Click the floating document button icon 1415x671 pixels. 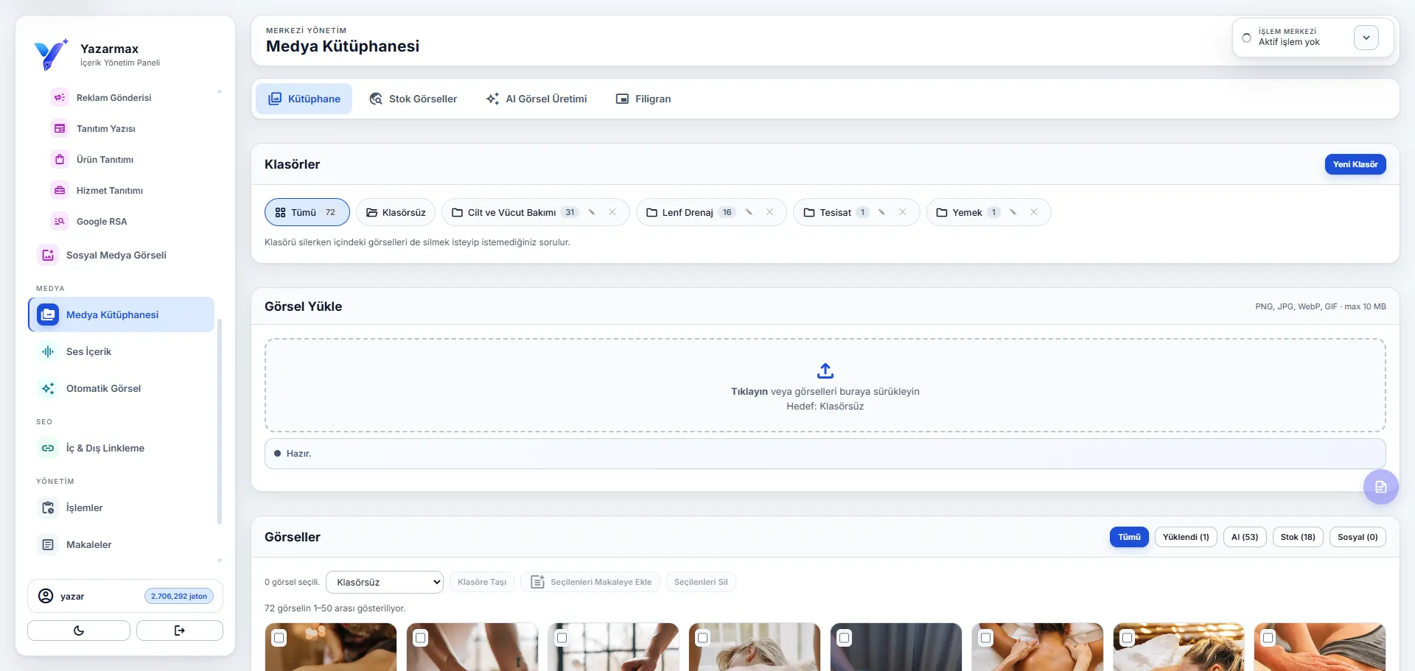pos(1381,487)
